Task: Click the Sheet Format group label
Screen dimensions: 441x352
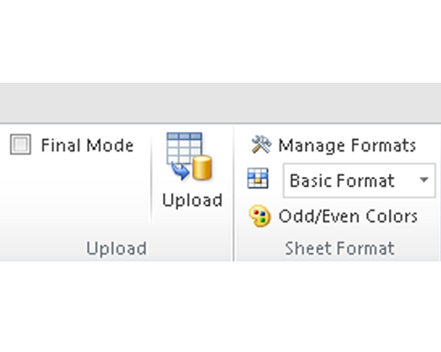Action: [340, 248]
